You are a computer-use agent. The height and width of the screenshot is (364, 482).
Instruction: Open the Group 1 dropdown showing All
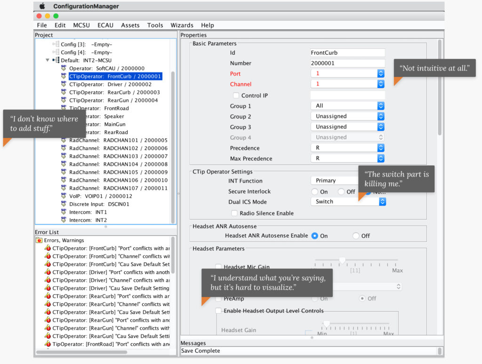348,106
